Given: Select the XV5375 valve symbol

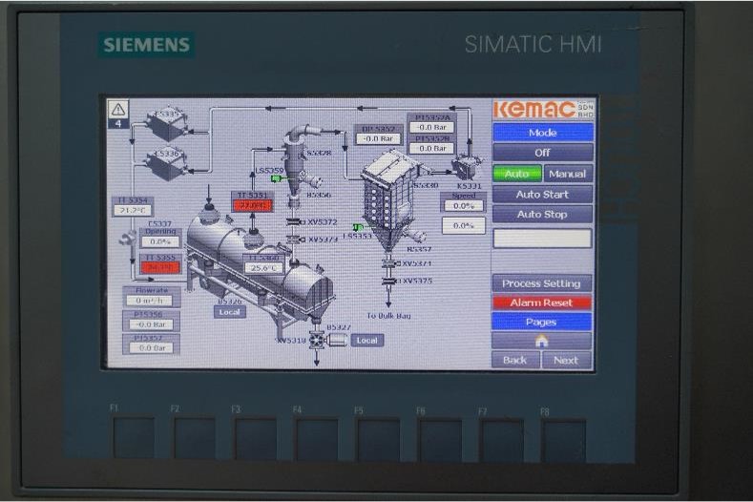Looking at the screenshot, I should click(390, 281).
